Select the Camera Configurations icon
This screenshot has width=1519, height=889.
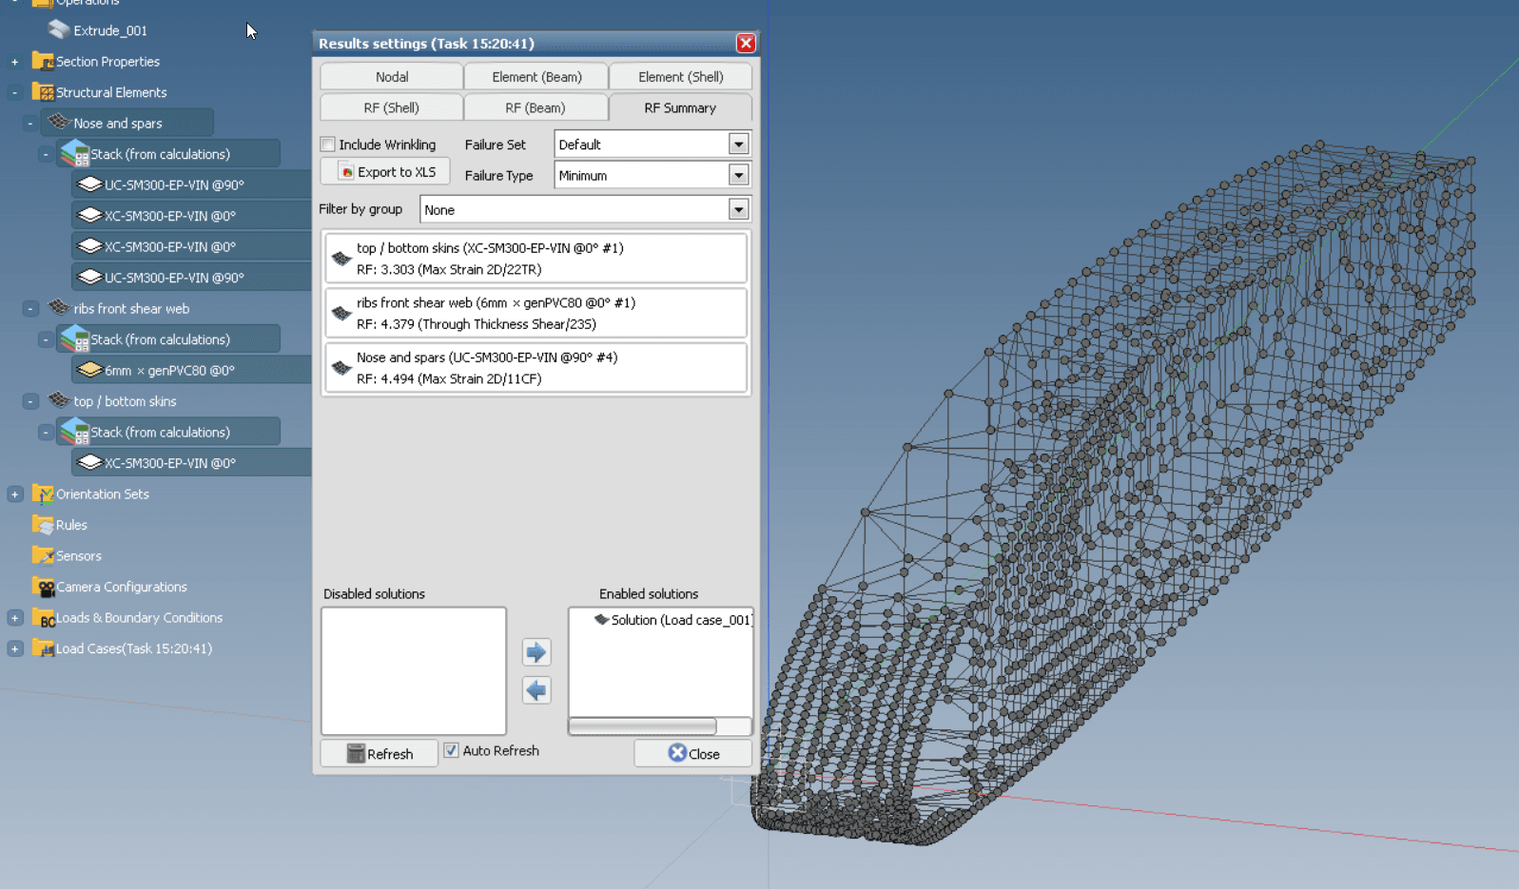click(x=43, y=587)
